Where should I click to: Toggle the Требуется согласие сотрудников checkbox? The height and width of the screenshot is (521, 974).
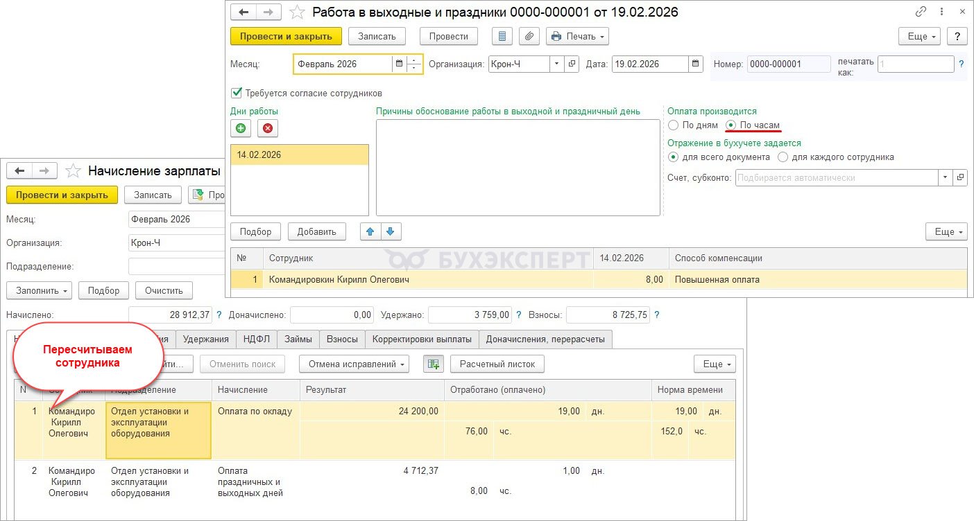[x=237, y=93]
